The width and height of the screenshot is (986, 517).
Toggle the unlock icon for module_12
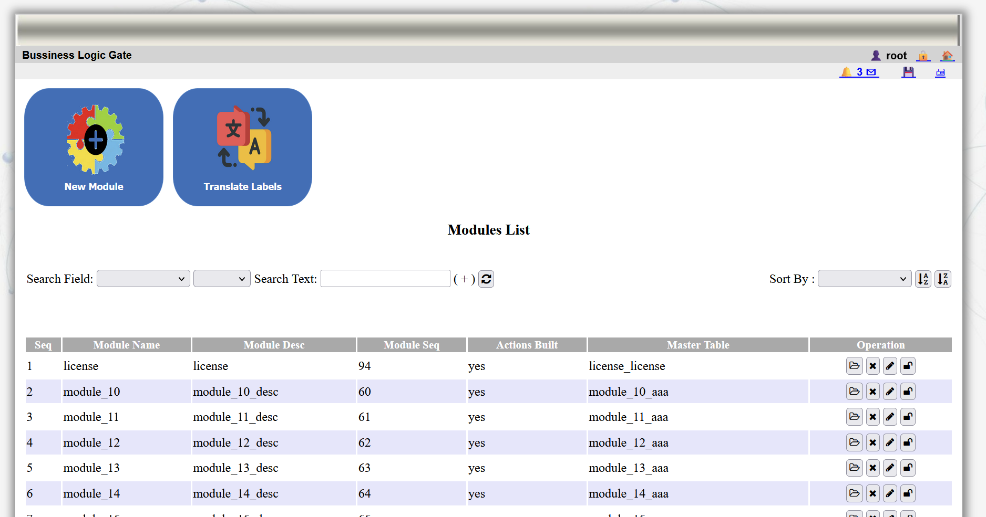(x=908, y=443)
